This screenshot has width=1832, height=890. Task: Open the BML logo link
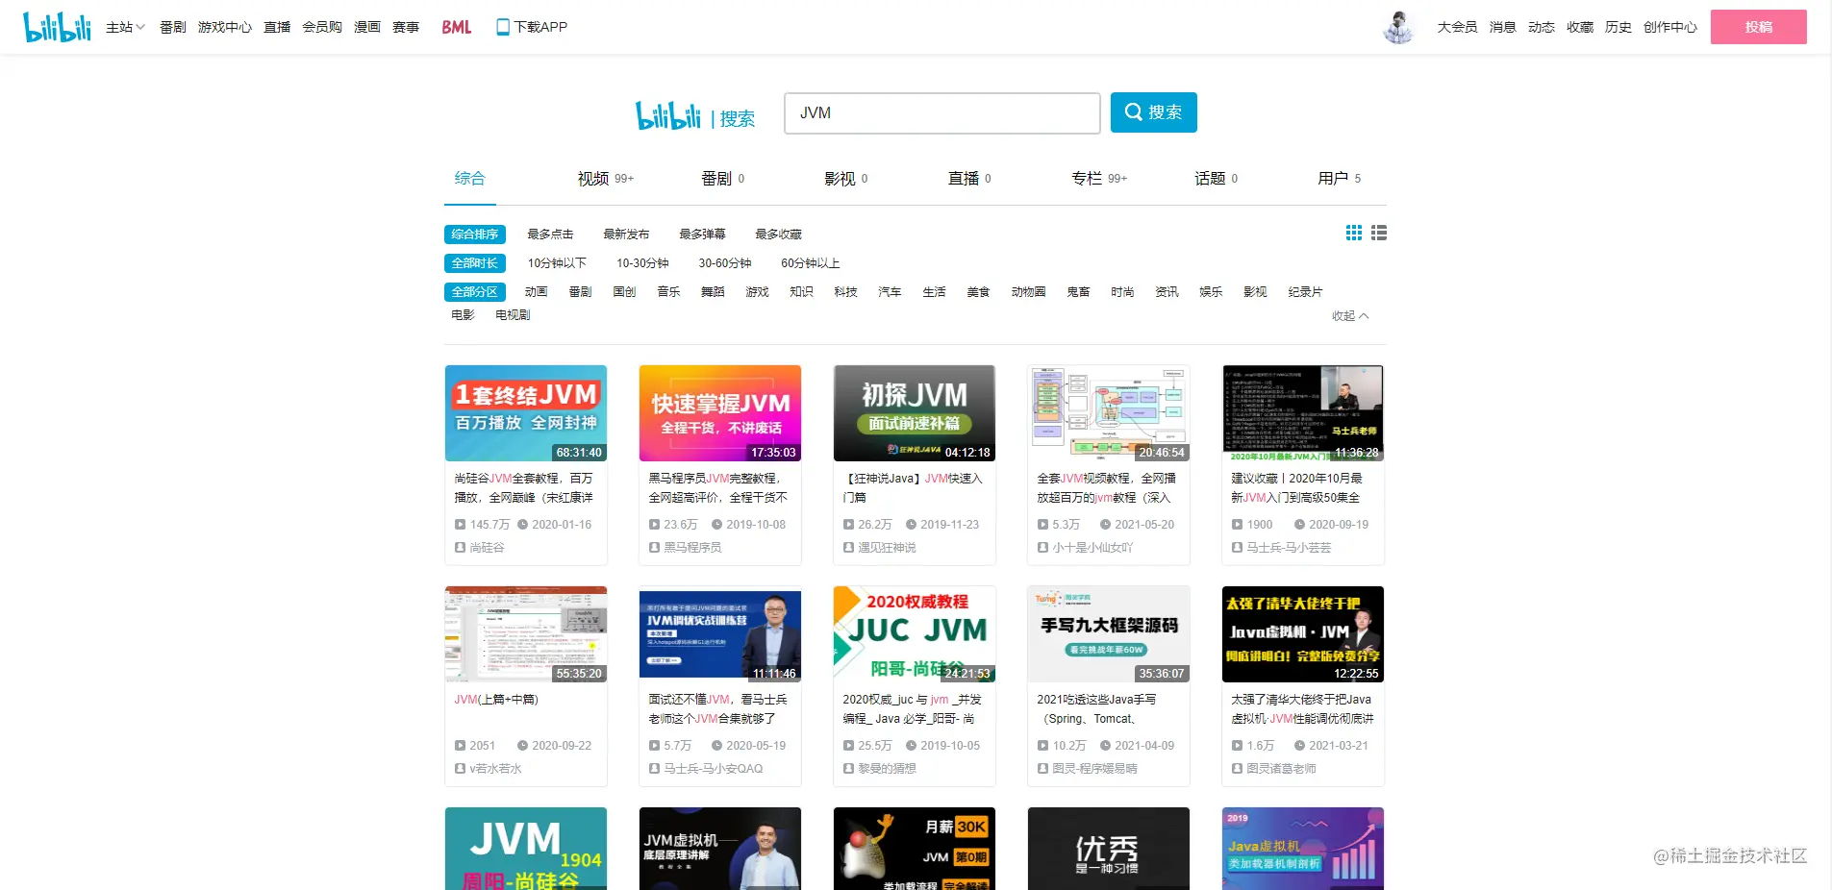[457, 27]
